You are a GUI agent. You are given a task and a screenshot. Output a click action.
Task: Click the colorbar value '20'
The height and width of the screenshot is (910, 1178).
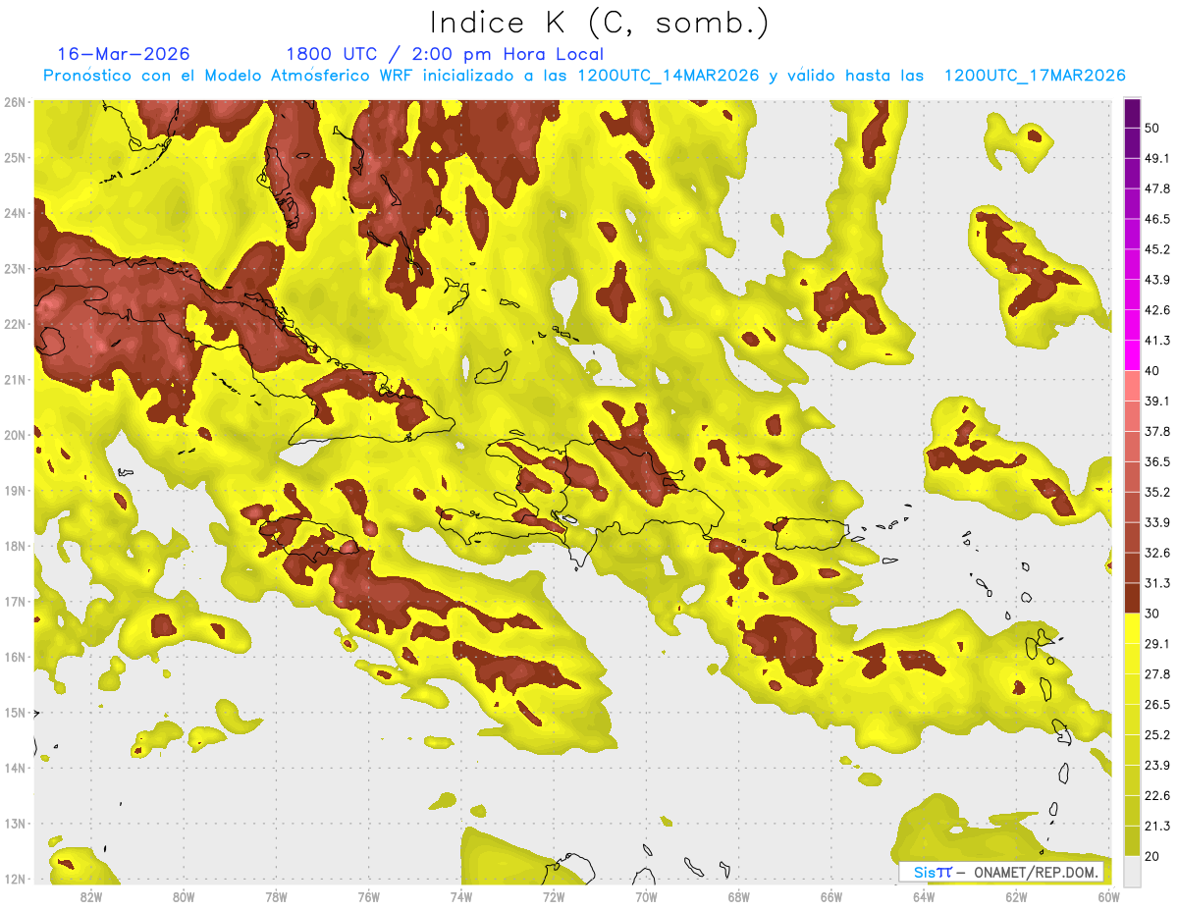click(1152, 856)
